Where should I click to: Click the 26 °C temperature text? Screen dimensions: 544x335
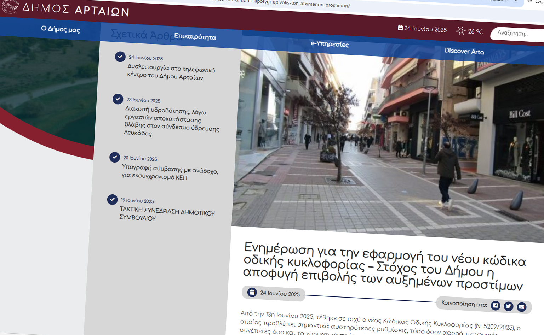(475, 31)
